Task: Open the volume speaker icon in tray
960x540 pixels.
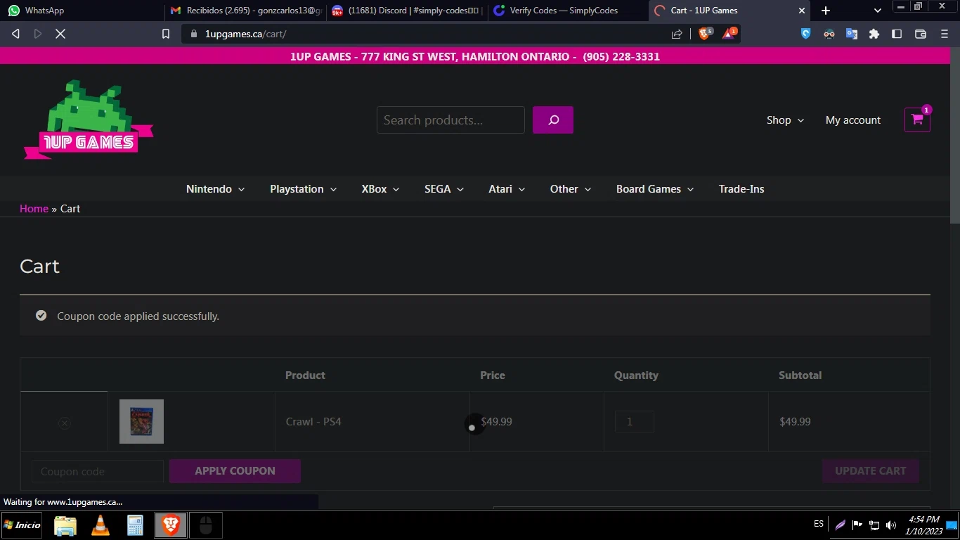Action: (x=891, y=525)
